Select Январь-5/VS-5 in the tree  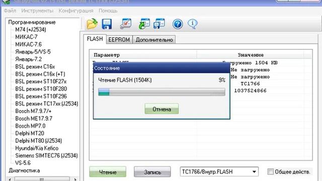33,52
